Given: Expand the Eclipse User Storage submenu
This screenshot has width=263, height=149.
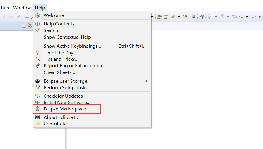Looking at the screenshot, I should 92,81.
